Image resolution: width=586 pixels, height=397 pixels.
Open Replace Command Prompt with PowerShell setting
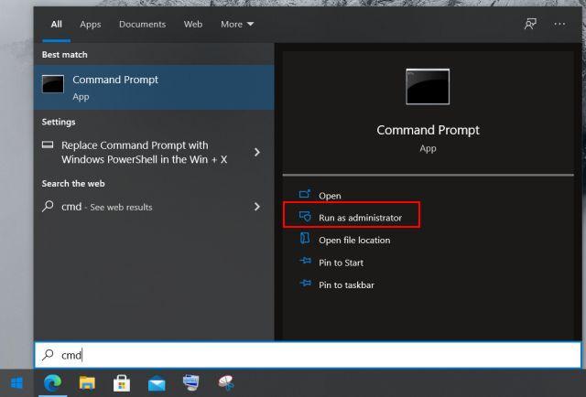tap(145, 153)
